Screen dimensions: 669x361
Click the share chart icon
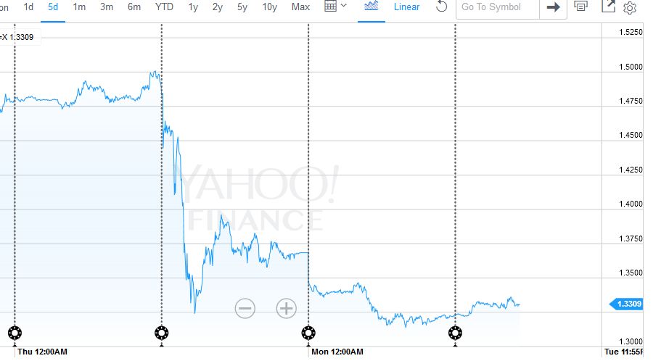point(608,7)
